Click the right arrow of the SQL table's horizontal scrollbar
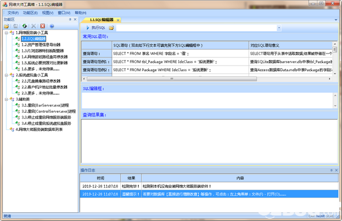This screenshot has width=342, height=221. pos(329,79)
